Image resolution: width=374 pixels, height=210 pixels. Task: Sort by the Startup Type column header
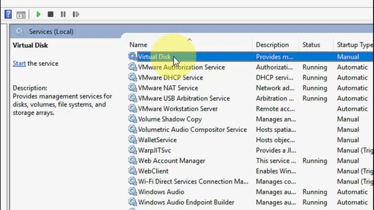pyautogui.click(x=355, y=45)
